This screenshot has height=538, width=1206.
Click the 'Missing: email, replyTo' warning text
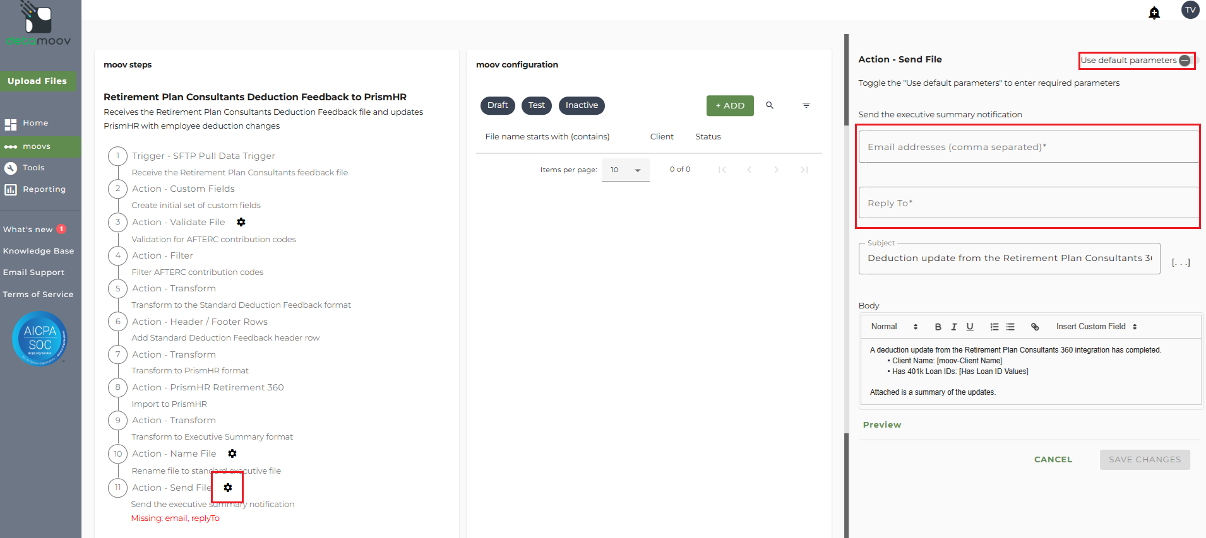click(176, 518)
